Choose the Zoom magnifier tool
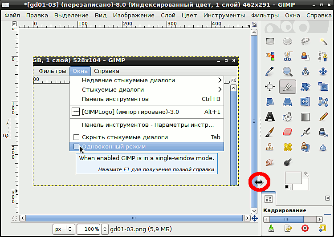The height and width of the screenshot is (237, 334). pyautogui.click(x=287, y=72)
